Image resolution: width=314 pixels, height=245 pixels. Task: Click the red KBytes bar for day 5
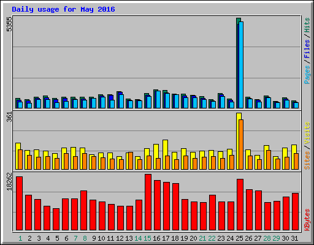click(56, 219)
